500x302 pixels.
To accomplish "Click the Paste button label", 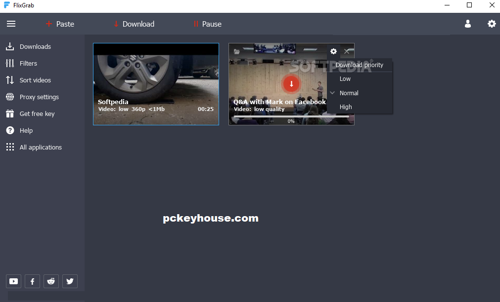I will [x=65, y=24].
